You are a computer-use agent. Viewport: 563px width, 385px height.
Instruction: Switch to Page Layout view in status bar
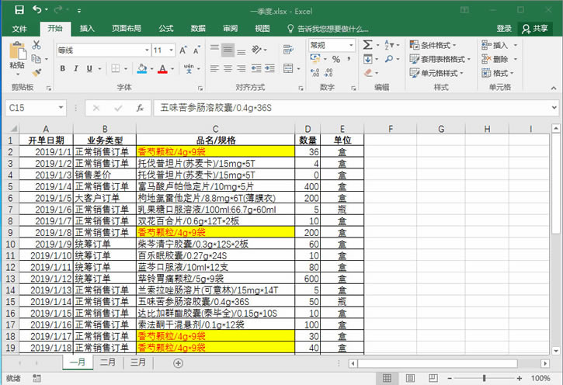(405, 377)
